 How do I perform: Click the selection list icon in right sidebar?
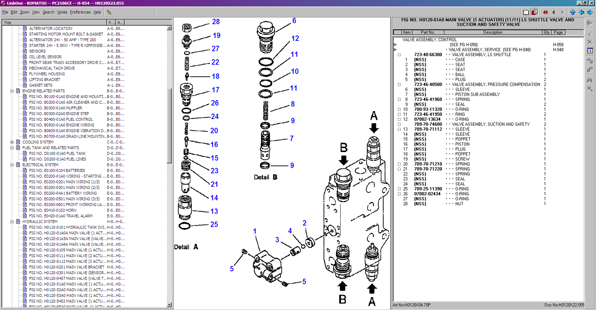tap(590, 51)
